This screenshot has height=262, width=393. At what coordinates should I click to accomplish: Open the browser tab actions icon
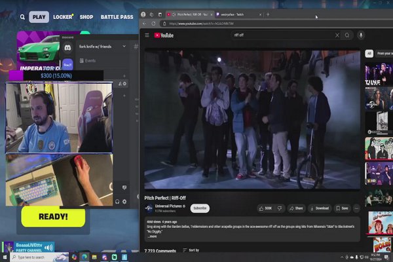[x=160, y=14]
